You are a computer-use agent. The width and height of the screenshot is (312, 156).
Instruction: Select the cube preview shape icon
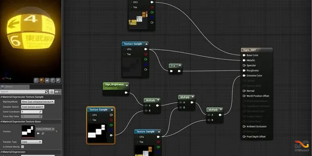(53, 80)
